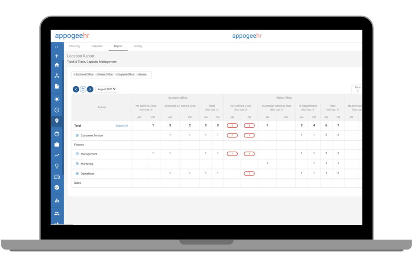
Task: Open the org chart hierarchy icon
Action: tap(57, 76)
